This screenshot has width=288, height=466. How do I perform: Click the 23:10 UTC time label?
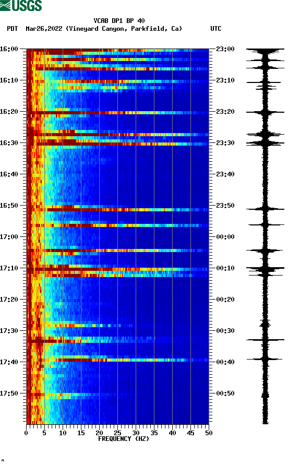[x=225, y=80]
